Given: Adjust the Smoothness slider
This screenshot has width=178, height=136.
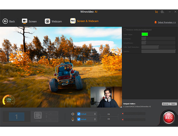Looking at the screenshot, I should [158, 43].
